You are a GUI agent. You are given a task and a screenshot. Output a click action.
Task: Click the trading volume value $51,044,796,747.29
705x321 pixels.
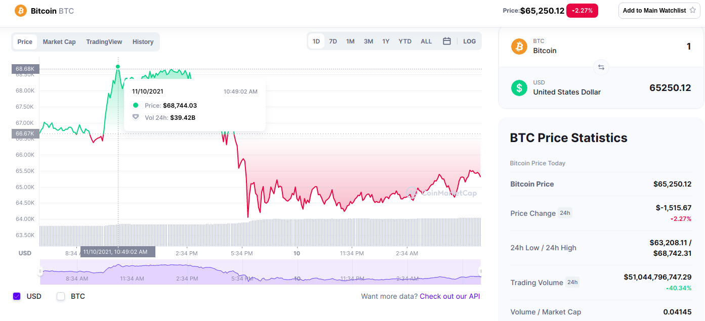click(x=657, y=277)
